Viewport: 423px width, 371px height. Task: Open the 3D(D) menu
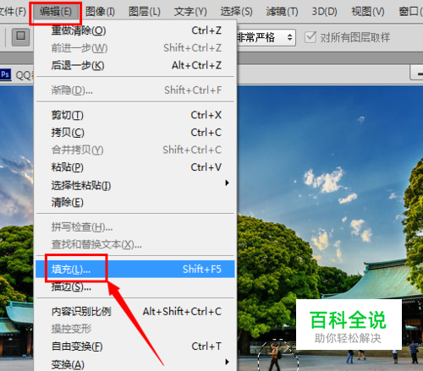point(324,12)
